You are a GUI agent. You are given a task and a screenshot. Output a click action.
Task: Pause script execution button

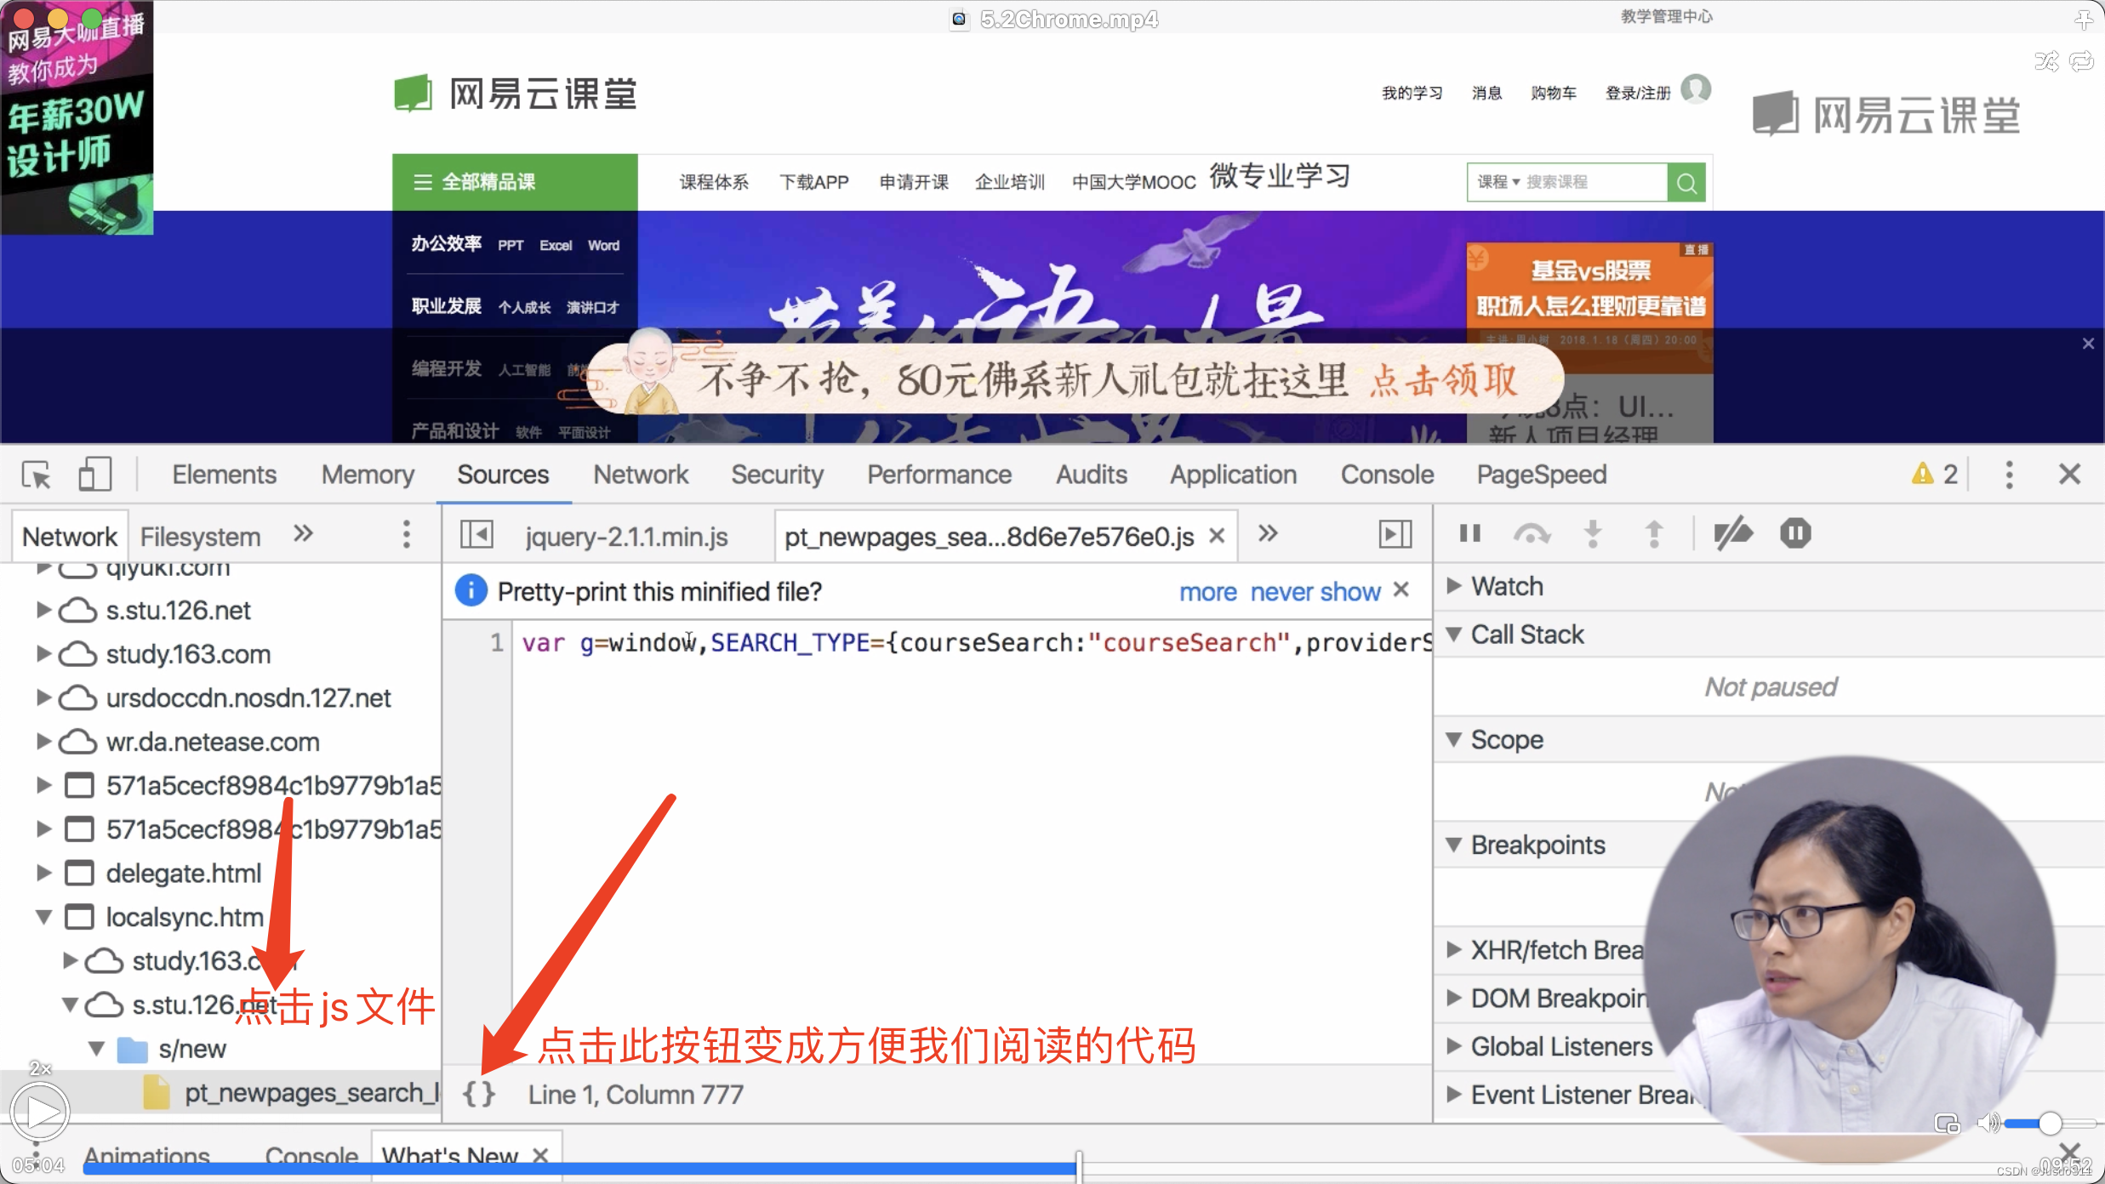coord(1469,533)
